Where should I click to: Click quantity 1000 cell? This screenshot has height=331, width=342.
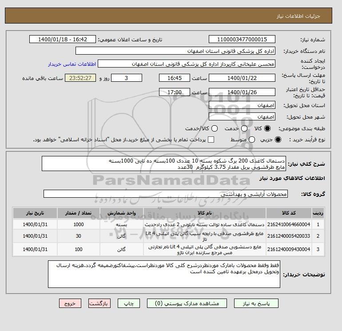(79, 224)
